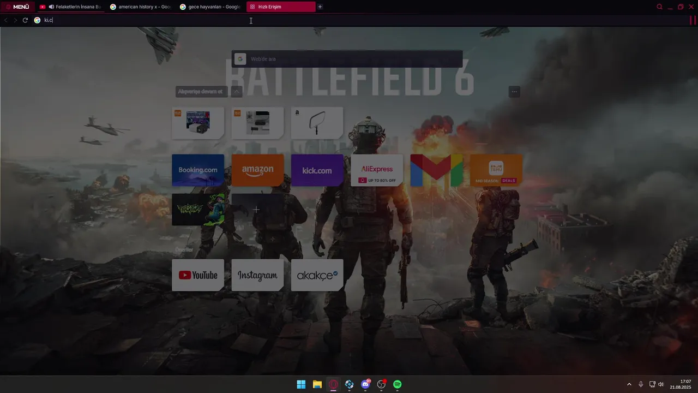Open the AliExpress speed dial tile

point(377,170)
